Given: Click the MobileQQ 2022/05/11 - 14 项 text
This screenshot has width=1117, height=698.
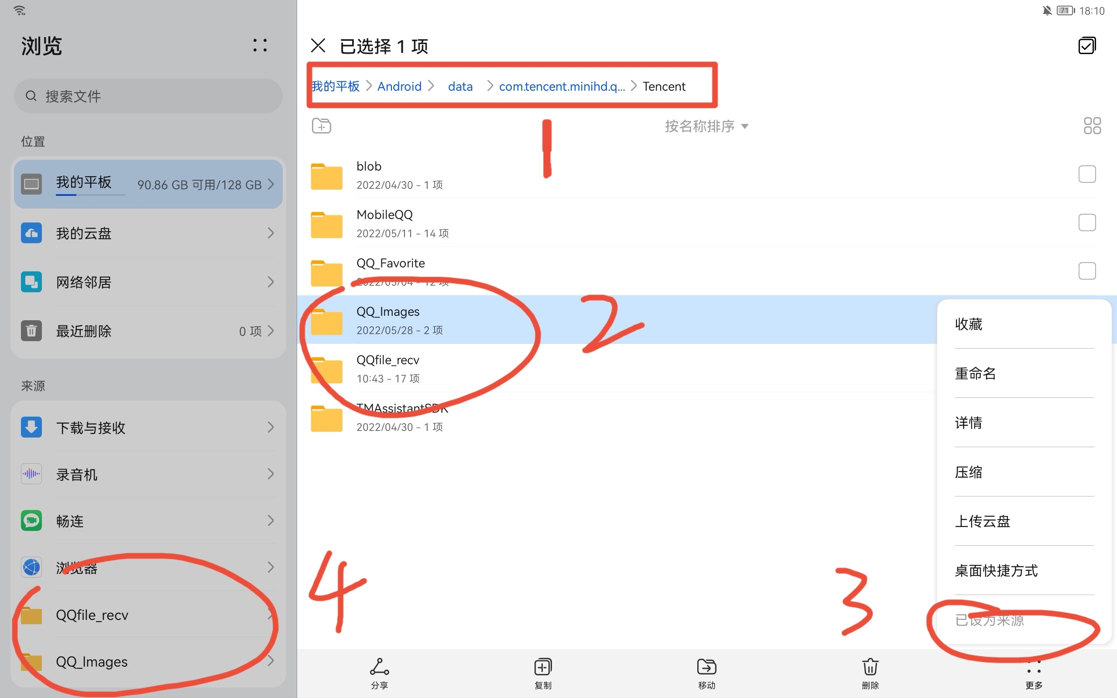Looking at the screenshot, I should [x=402, y=233].
